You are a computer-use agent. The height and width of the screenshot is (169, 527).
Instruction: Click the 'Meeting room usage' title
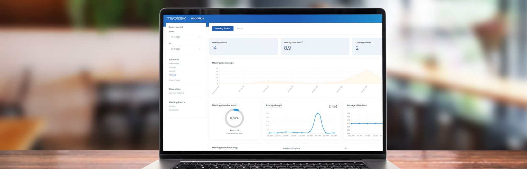[x=223, y=63]
